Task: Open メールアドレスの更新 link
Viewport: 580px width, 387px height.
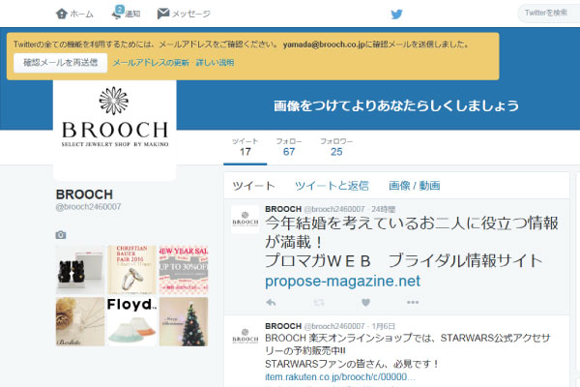Action: (151, 63)
